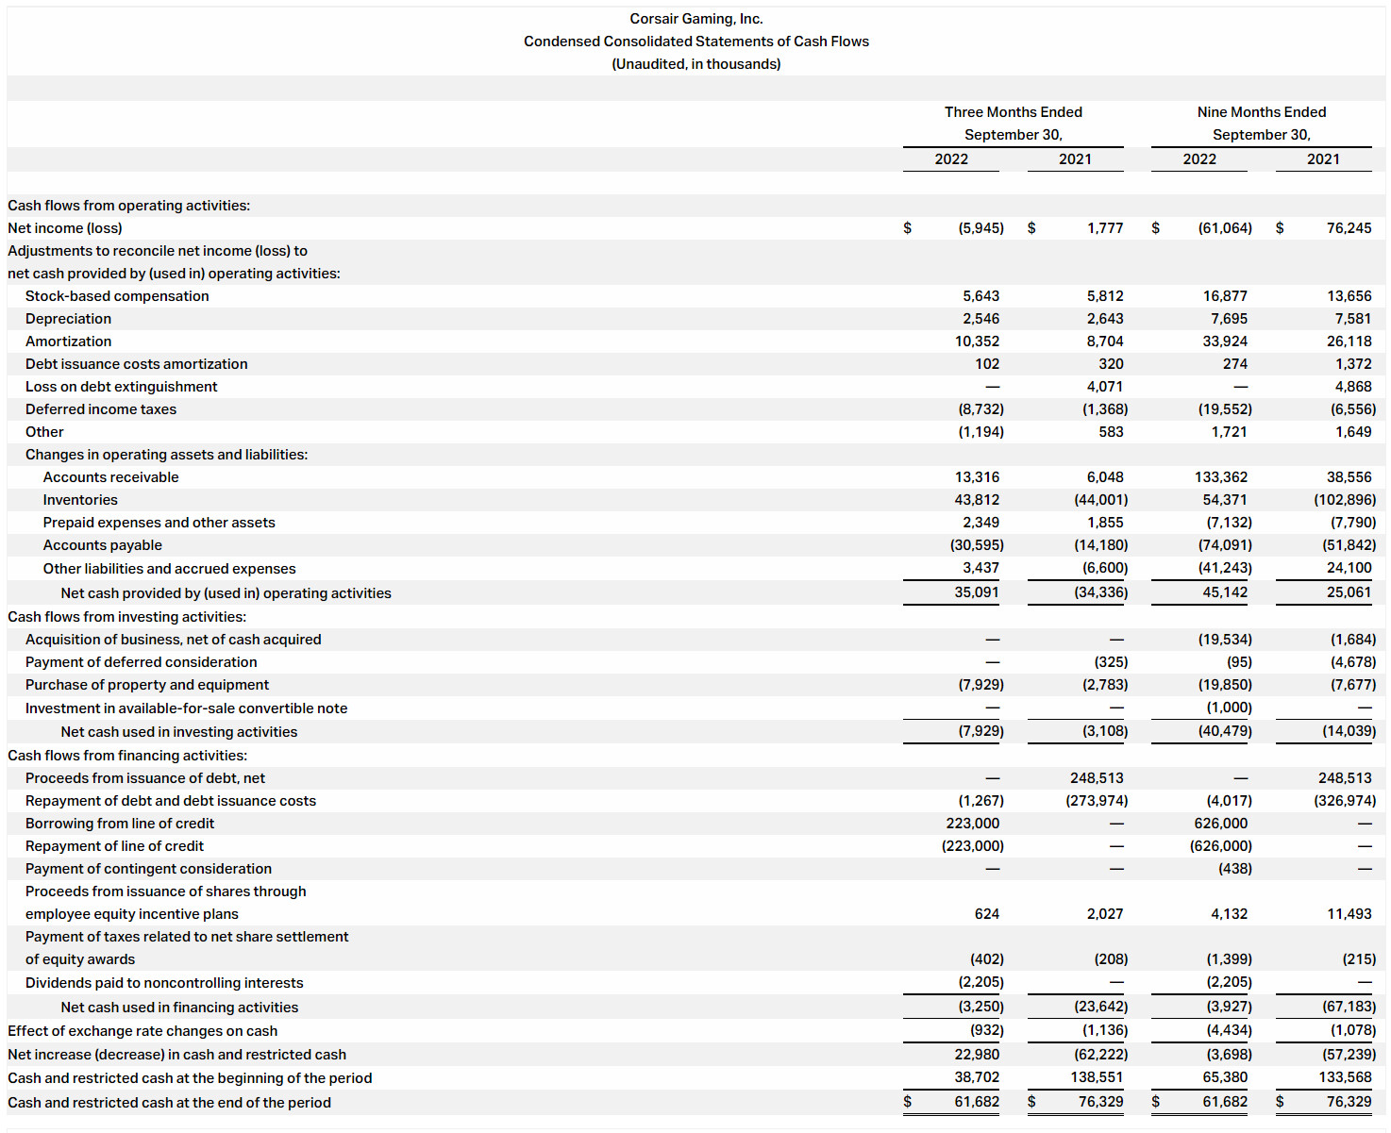
Task: Click the "Net income (loss)" row label
Action: (65, 228)
